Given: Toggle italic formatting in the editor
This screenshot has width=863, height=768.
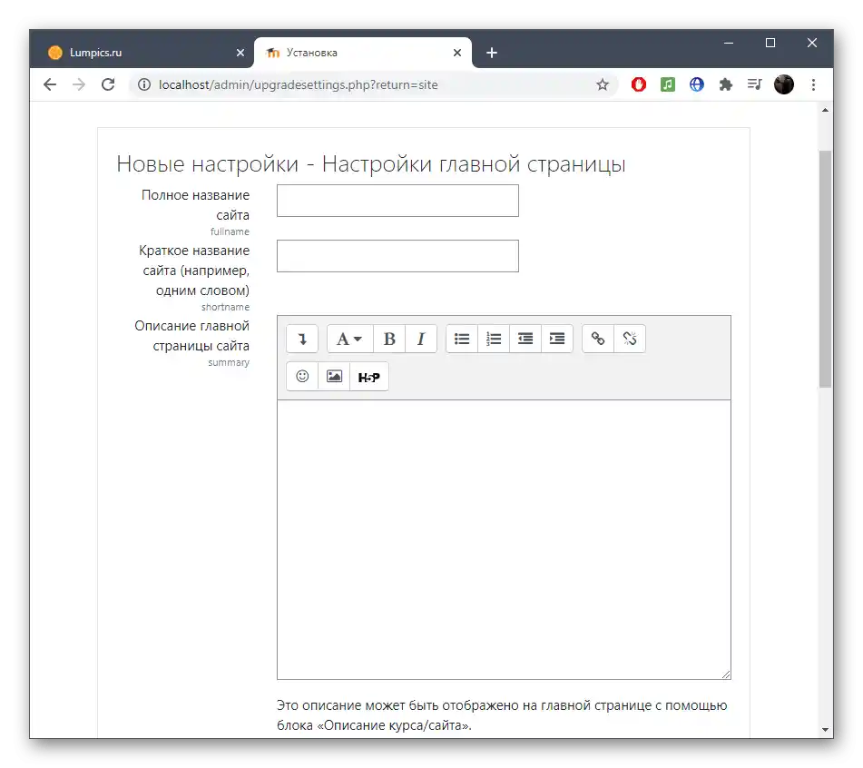Looking at the screenshot, I should click(421, 339).
